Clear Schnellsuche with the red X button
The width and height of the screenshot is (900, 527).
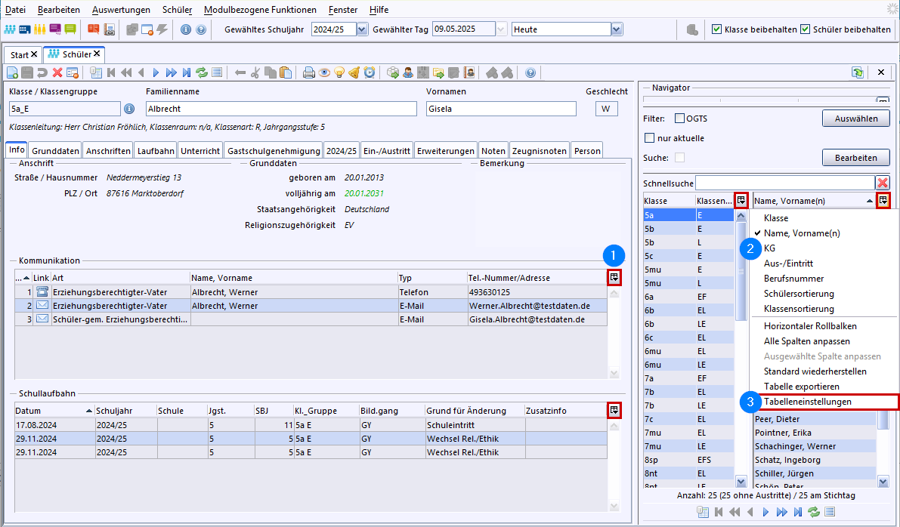pos(883,183)
